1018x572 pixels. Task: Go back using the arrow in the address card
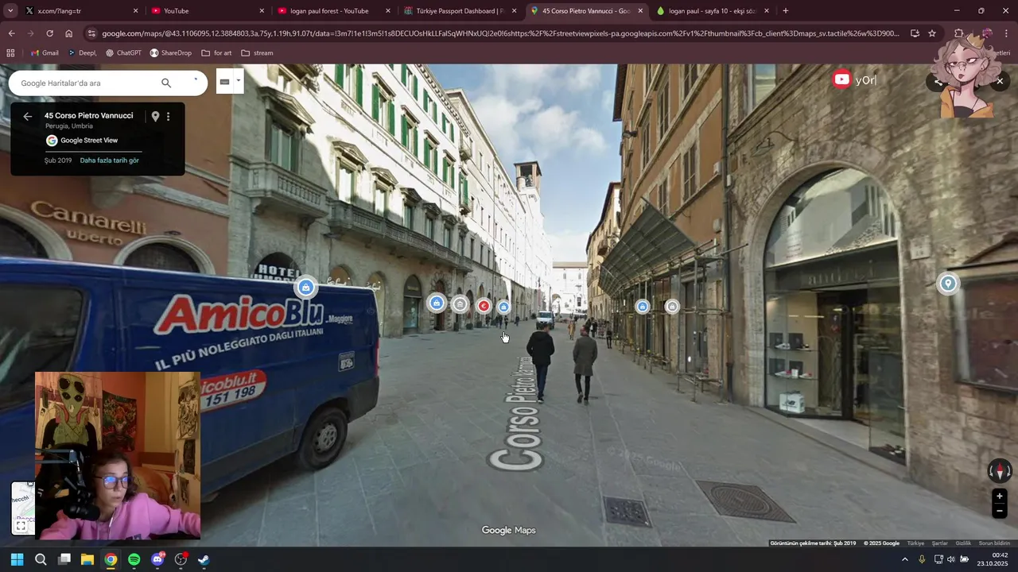tap(28, 117)
